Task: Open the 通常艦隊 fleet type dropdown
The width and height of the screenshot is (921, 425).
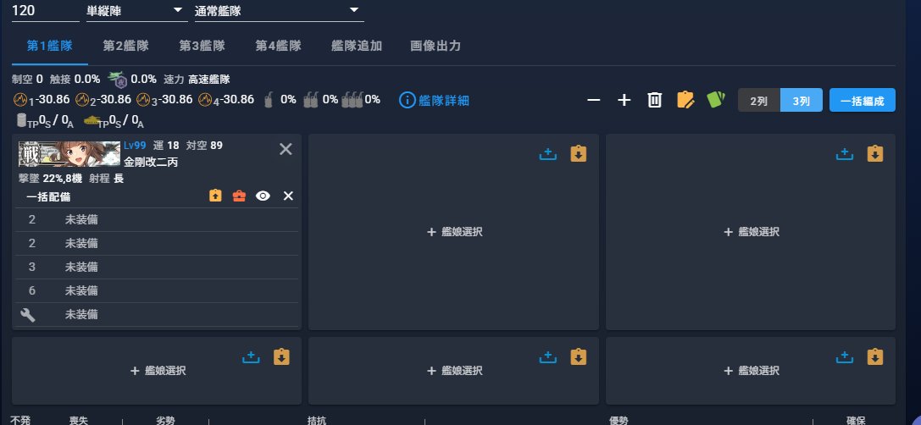Action: tap(279, 10)
